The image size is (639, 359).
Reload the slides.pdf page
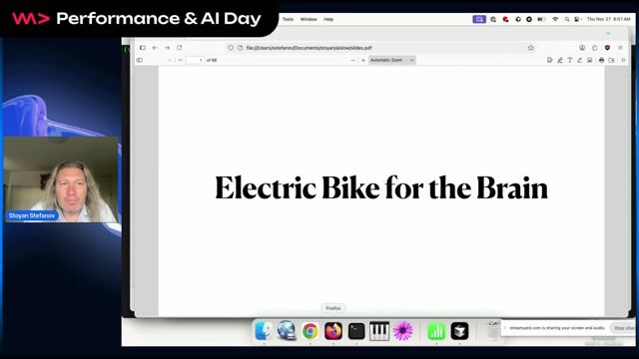click(x=180, y=48)
